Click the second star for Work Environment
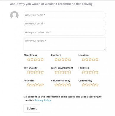The height and width of the screenshot is (116, 115). point(59,72)
